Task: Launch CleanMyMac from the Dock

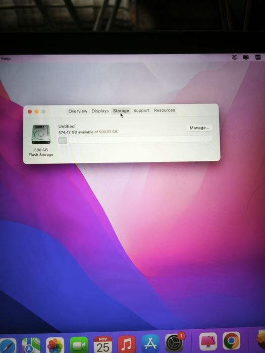Action: coord(208,341)
